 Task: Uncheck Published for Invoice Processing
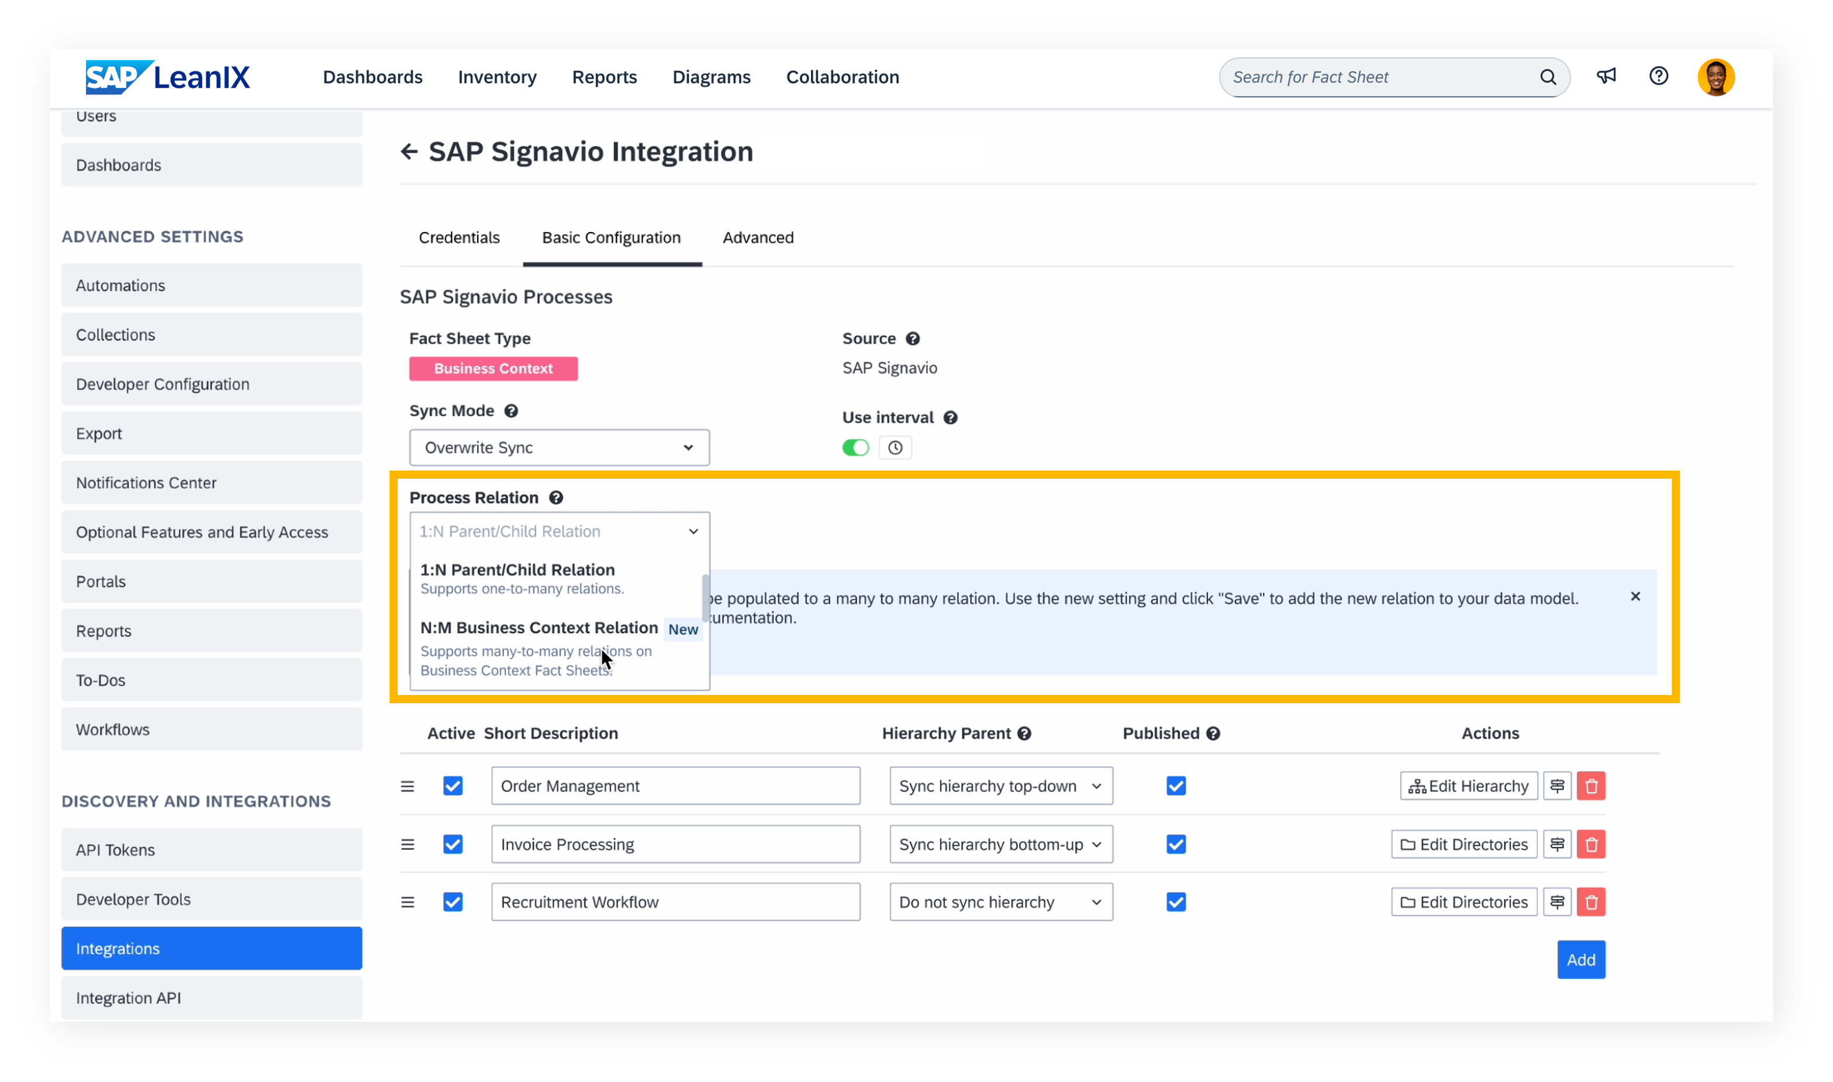point(1176,844)
